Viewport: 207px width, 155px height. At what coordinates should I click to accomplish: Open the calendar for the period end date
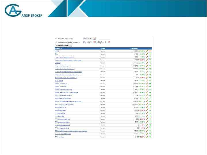(x=109, y=42)
